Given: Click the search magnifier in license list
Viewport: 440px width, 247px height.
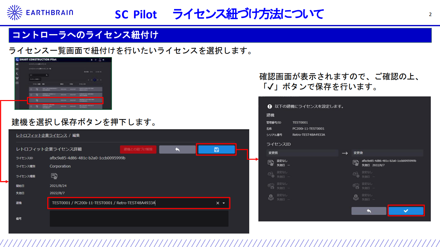Looking at the screenshot, I should pos(47,75).
